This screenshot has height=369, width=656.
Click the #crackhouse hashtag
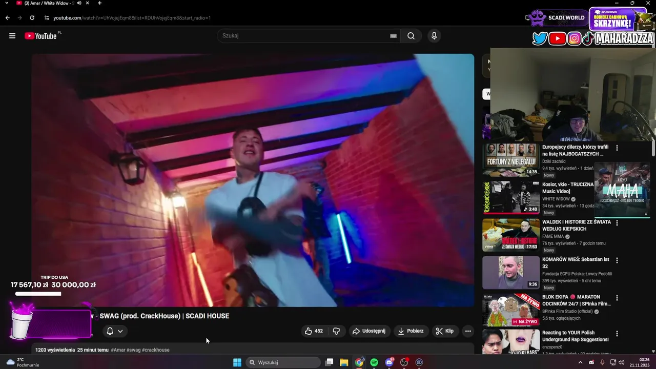(156, 350)
